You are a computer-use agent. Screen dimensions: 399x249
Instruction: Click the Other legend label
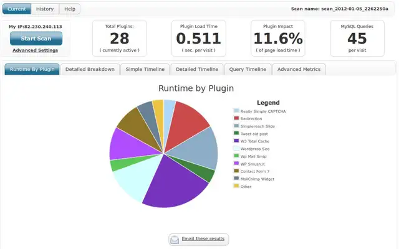click(x=246, y=187)
